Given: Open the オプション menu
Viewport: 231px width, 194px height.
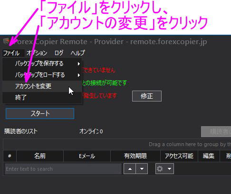Looking at the screenshot, I should [37, 53].
